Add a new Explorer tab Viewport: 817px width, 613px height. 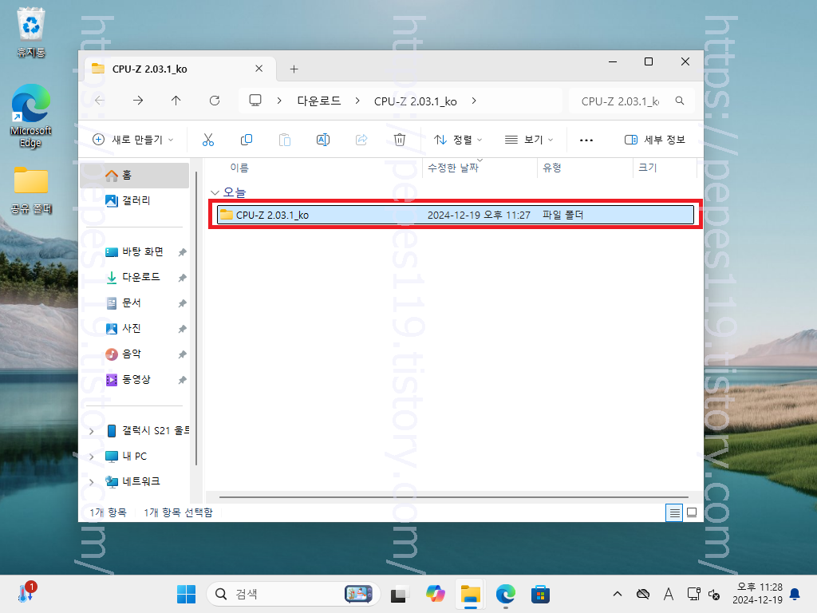click(x=294, y=69)
